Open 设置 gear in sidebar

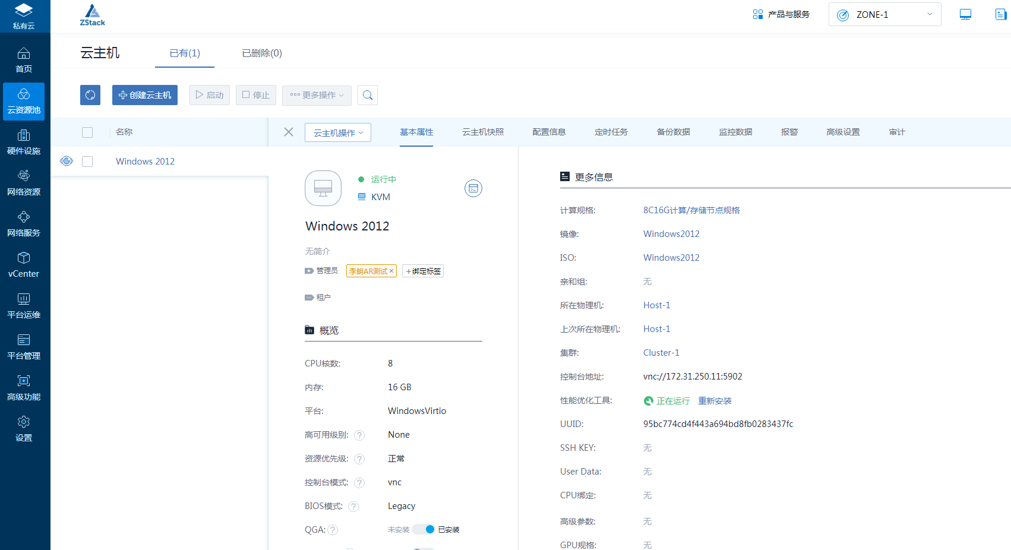(24, 429)
